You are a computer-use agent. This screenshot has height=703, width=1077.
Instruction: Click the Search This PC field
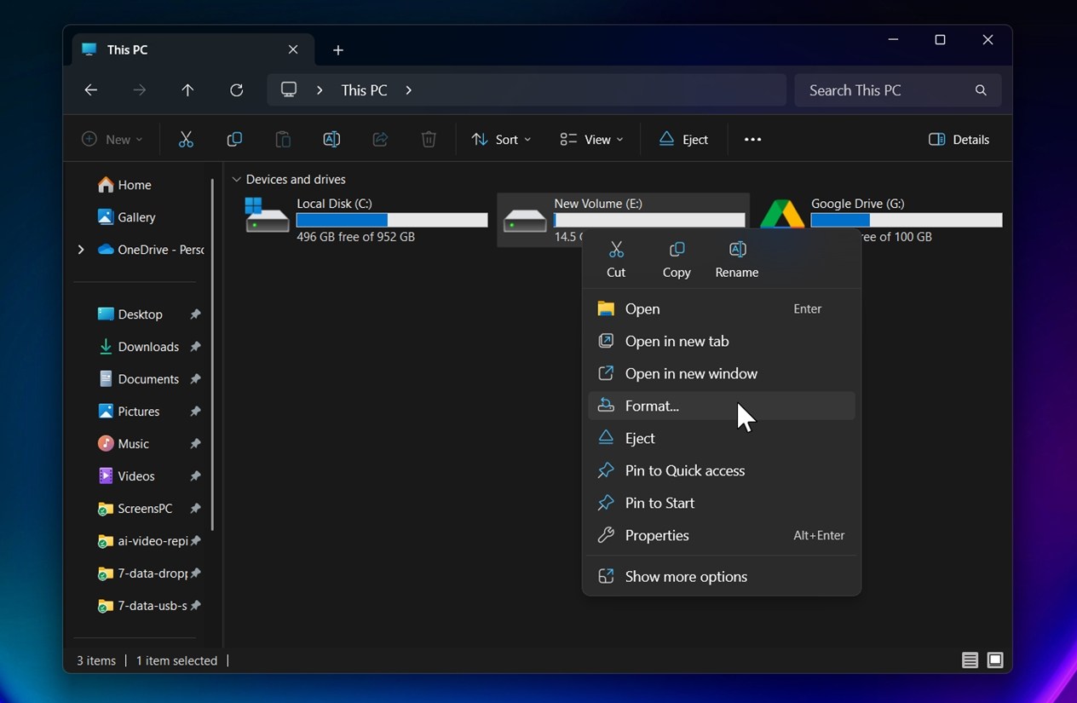[x=886, y=90]
